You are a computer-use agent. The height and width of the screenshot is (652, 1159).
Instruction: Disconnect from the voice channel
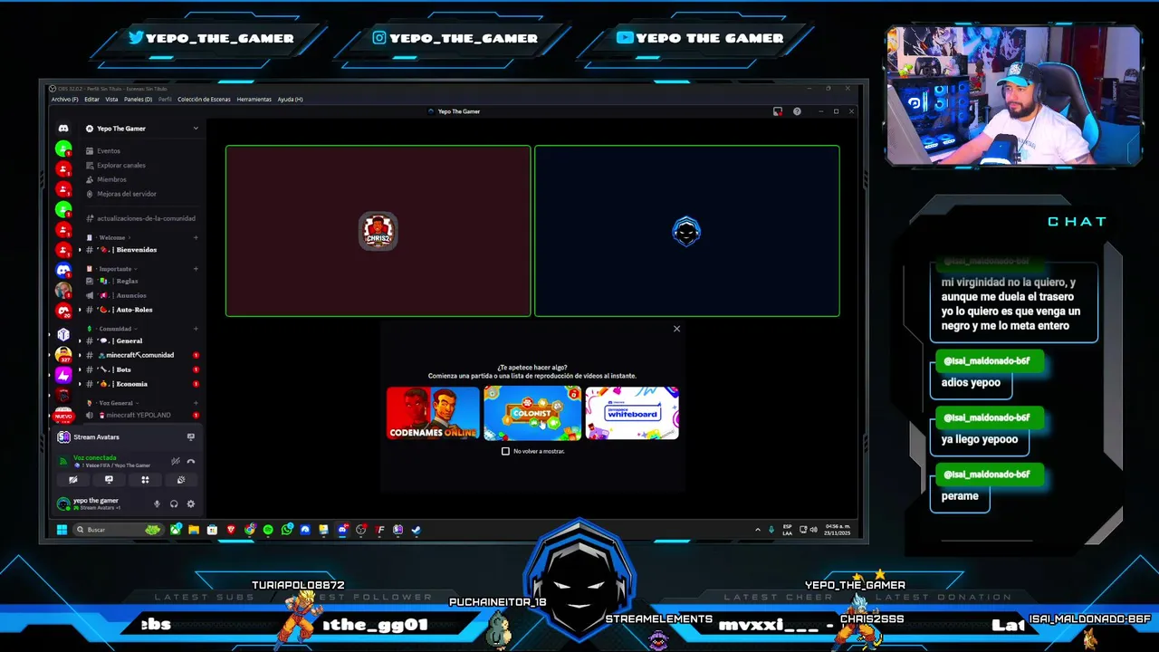(x=190, y=462)
